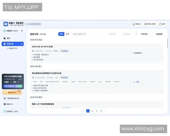The image size is (170, 136).
Task: Click clock icon beside 01:32 duration
Action: pos(46,51)
